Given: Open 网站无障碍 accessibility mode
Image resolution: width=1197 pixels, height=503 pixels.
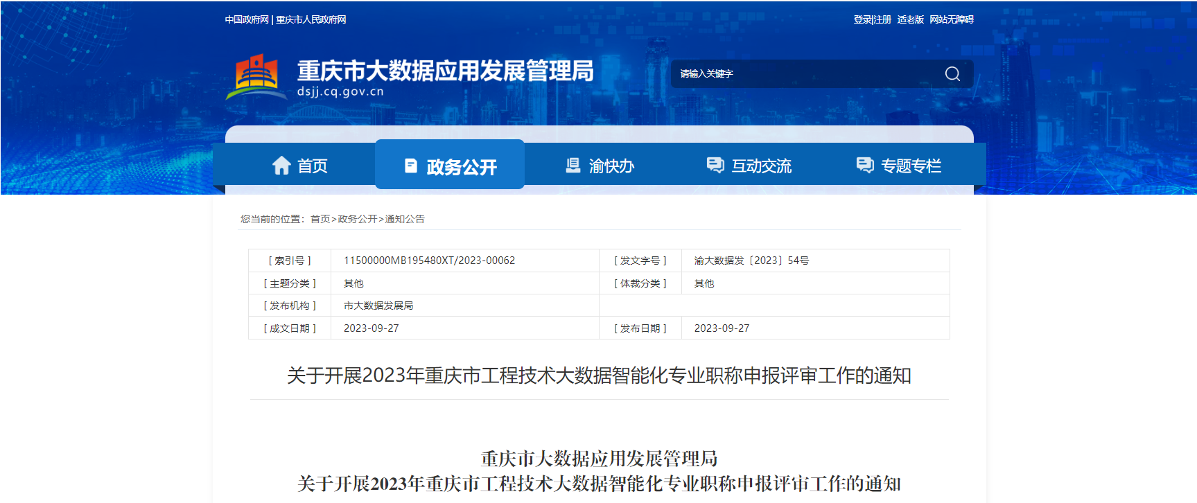Looking at the screenshot, I should pos(951,19).
